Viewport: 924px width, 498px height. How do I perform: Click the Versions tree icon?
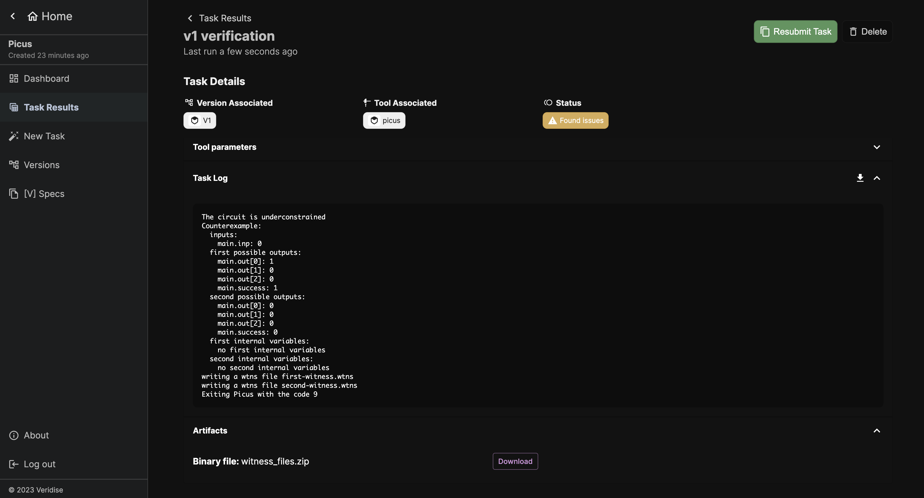tap(14, 165)
